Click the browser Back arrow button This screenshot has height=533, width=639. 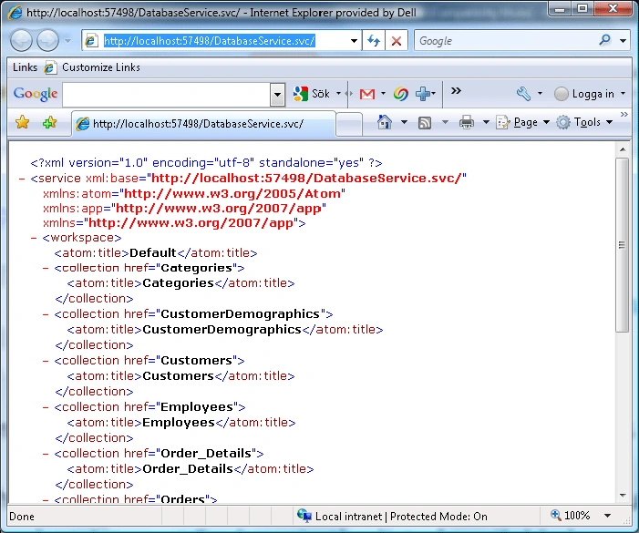pyautogui.click(x=21, y=41)
